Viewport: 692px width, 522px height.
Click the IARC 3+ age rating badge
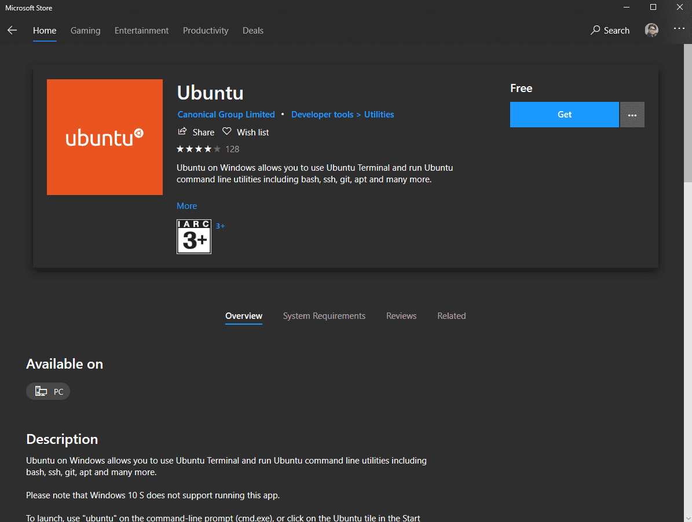193,237
